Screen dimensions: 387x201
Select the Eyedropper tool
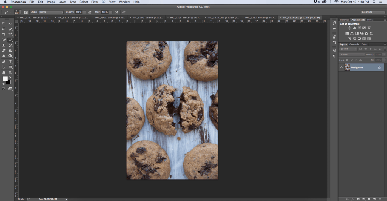pos(10,34)
